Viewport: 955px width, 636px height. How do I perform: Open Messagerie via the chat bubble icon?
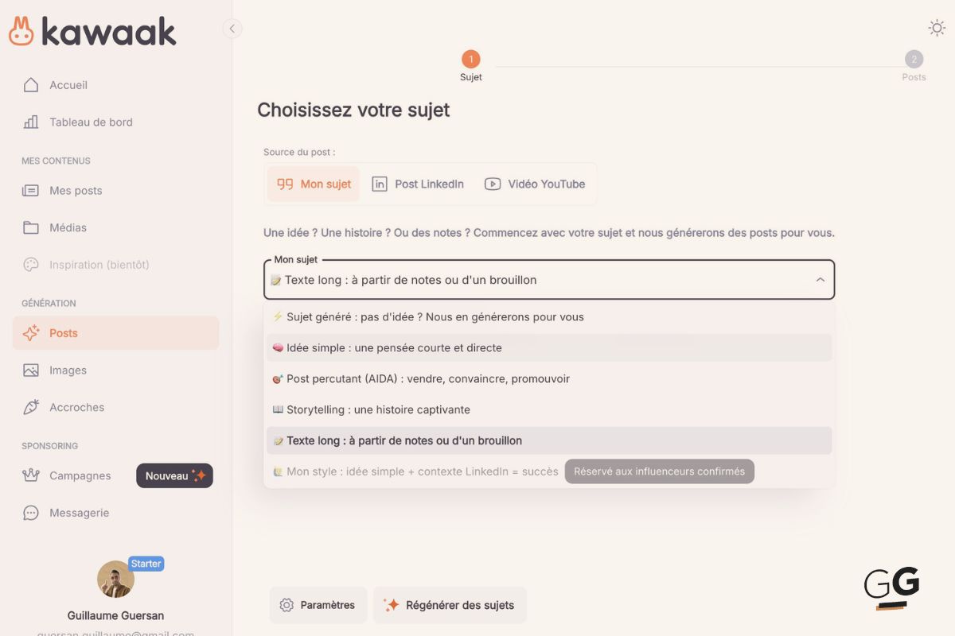tap(30, 513)
